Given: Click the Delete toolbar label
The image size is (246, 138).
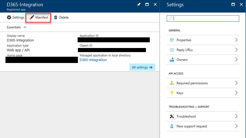Looking at the screenshot, I should point(64,17).
